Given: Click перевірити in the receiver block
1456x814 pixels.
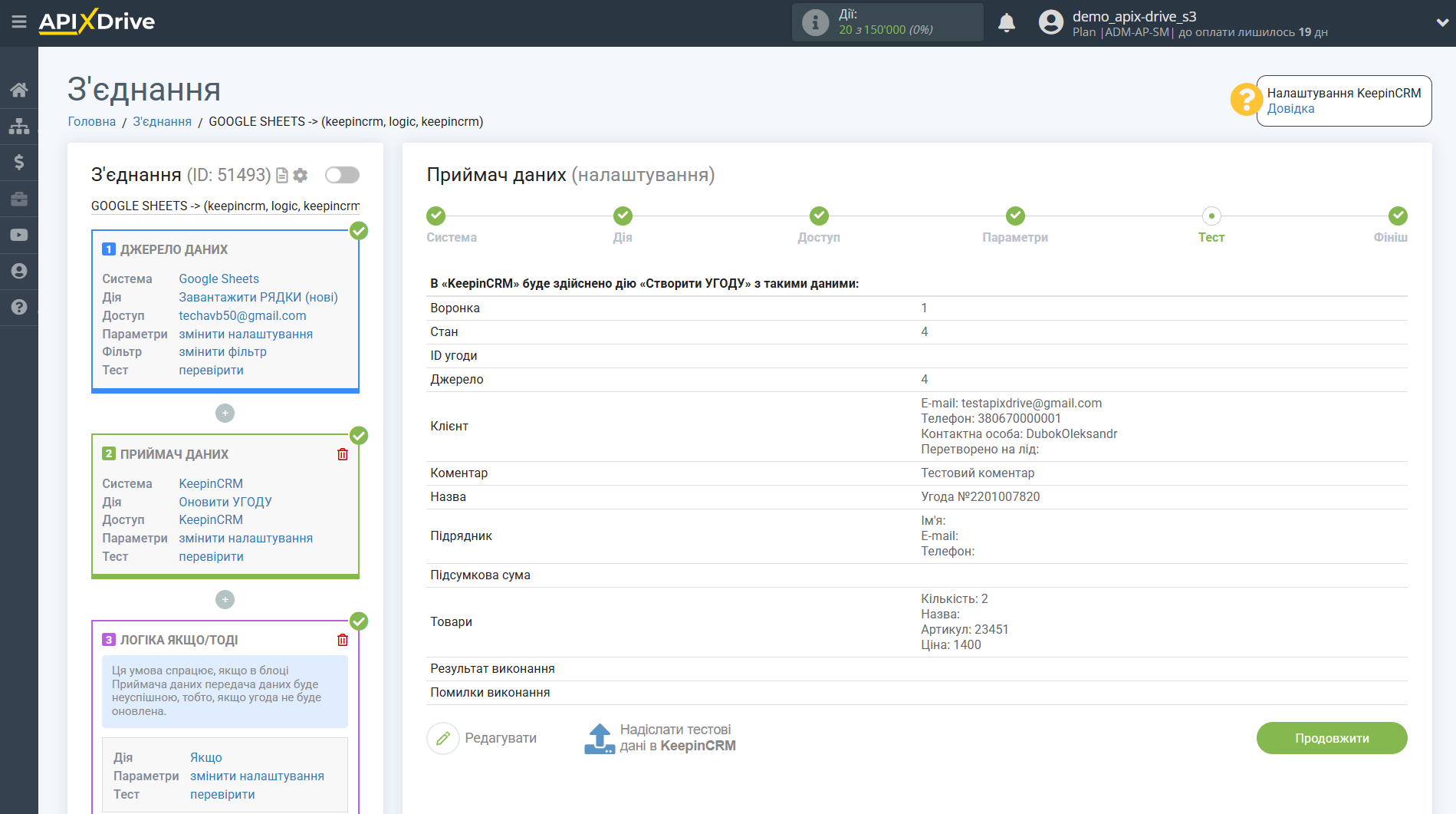Looking at the screenshot, I should pyautogui.click(x=211, y=556).
